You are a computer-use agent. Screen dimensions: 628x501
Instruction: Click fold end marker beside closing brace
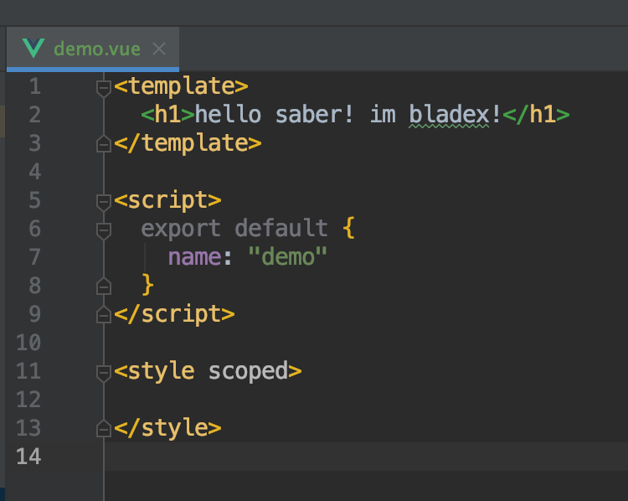[104, 287]
